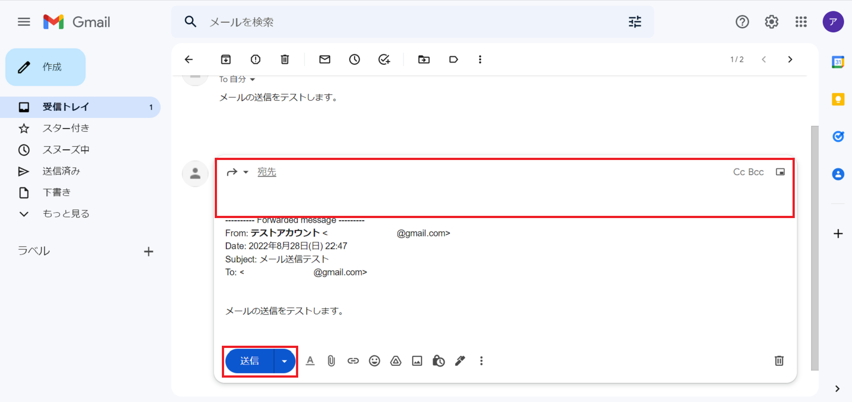Viewport: 852px width, 402px height.
Task: Insert files from Google Drive
Action: (x=395, y=361)
